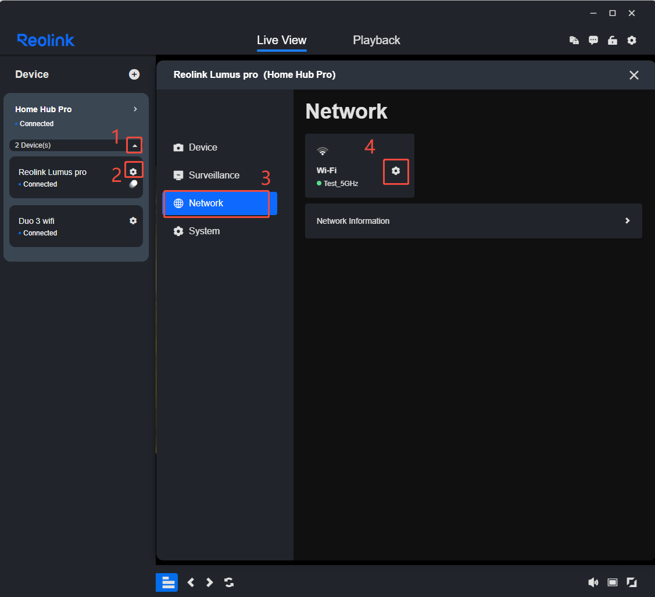
Task: Click the Reolink Lumus pro (Home Hub Pro) title
Action: [x=255, y=75]
